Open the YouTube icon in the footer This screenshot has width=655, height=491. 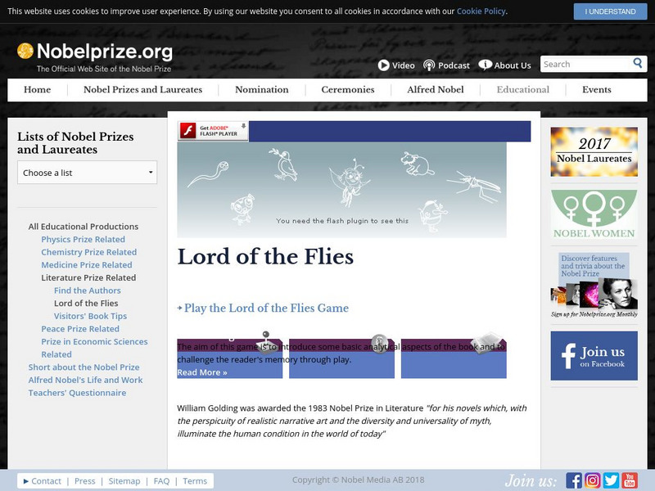(630, 481)
